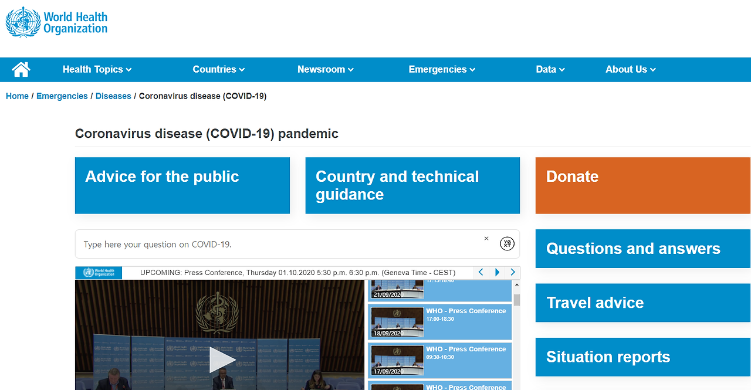Click the video list scrollbar thumb
The height and width of the screenshot is (390, 751).
(517, 300)
